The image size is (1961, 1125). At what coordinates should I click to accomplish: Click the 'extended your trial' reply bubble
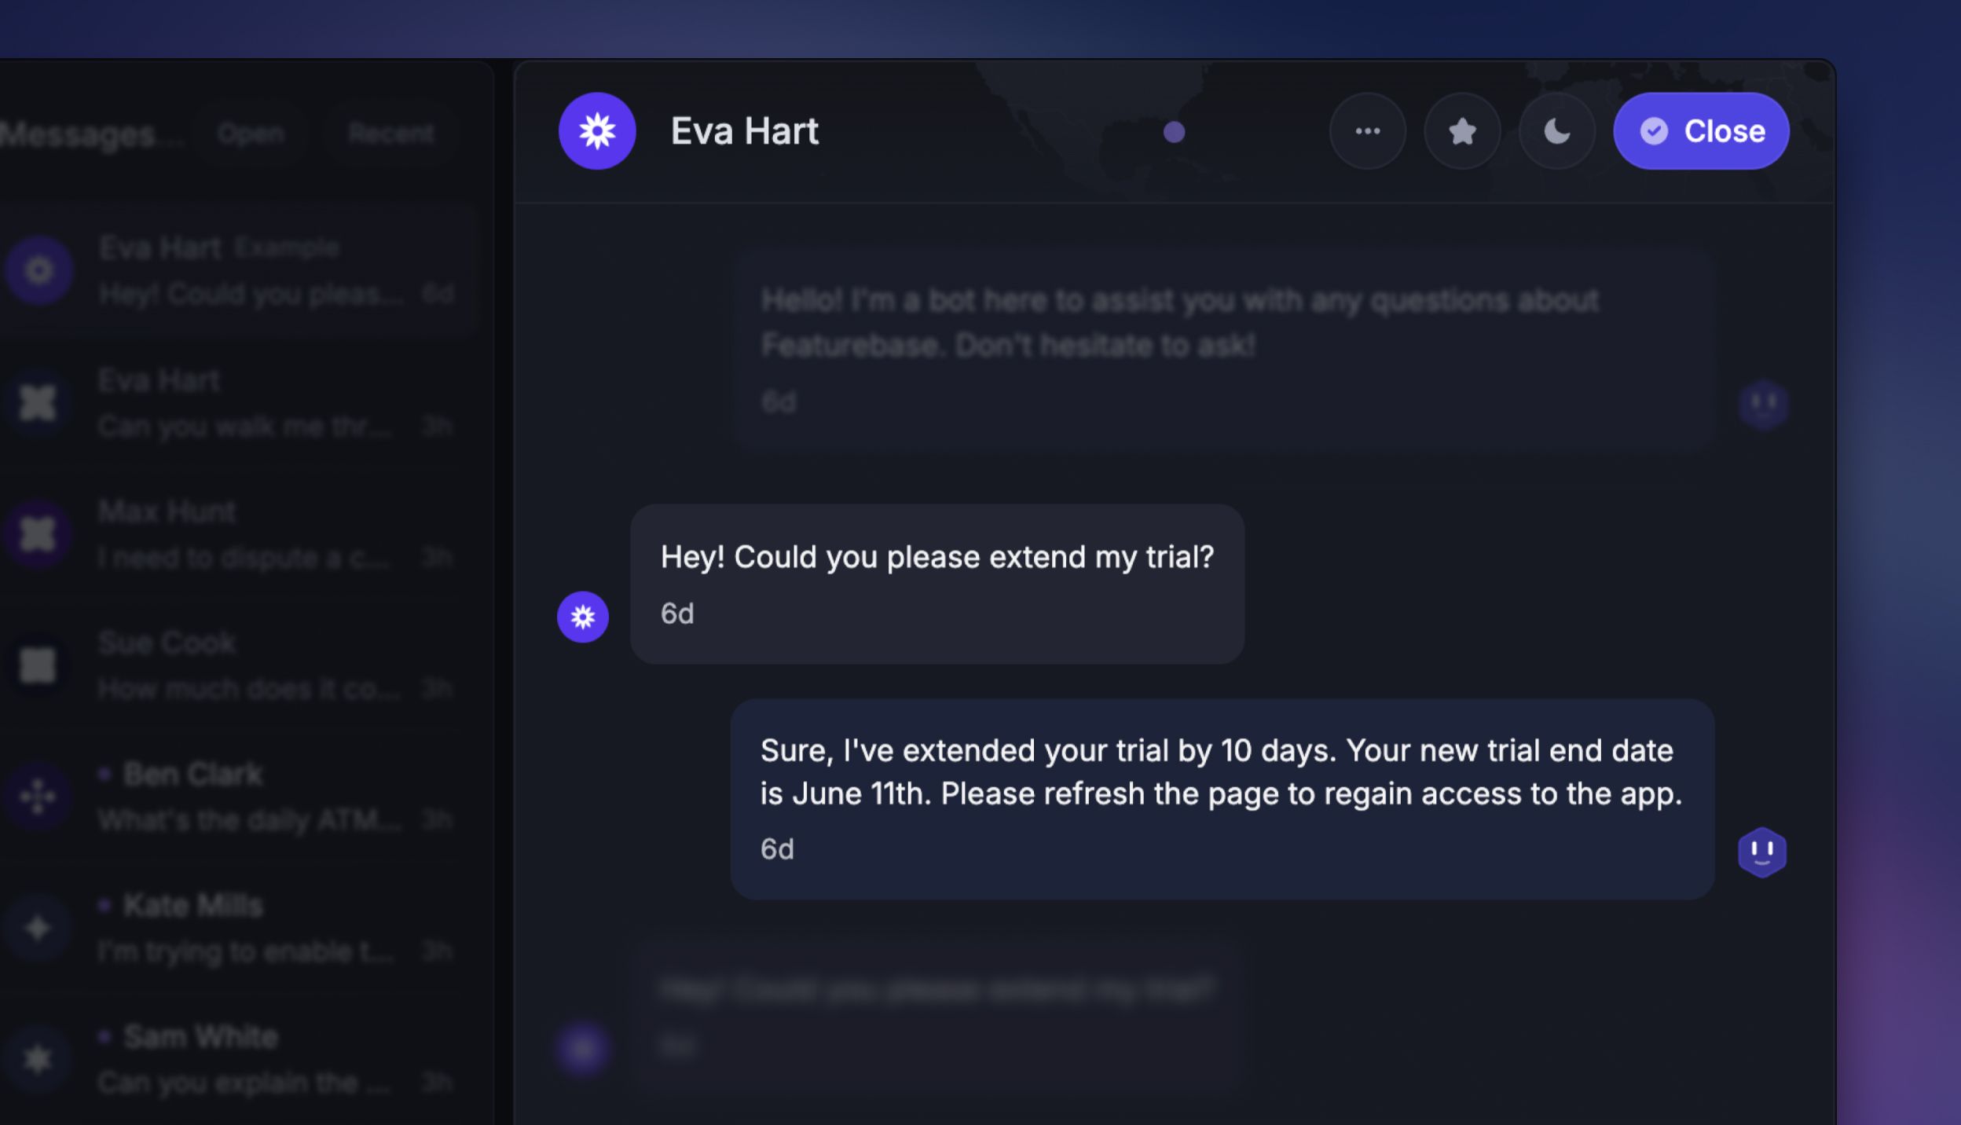pos(1221,798)
